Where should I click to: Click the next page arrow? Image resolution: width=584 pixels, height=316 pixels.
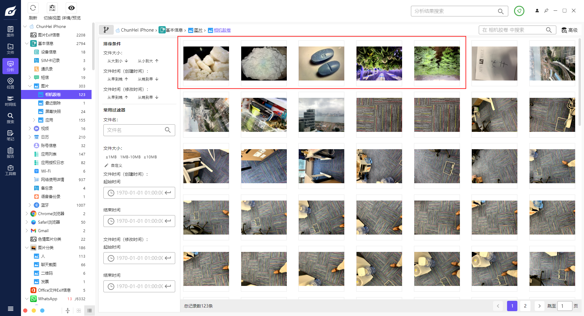pos(539,306)
